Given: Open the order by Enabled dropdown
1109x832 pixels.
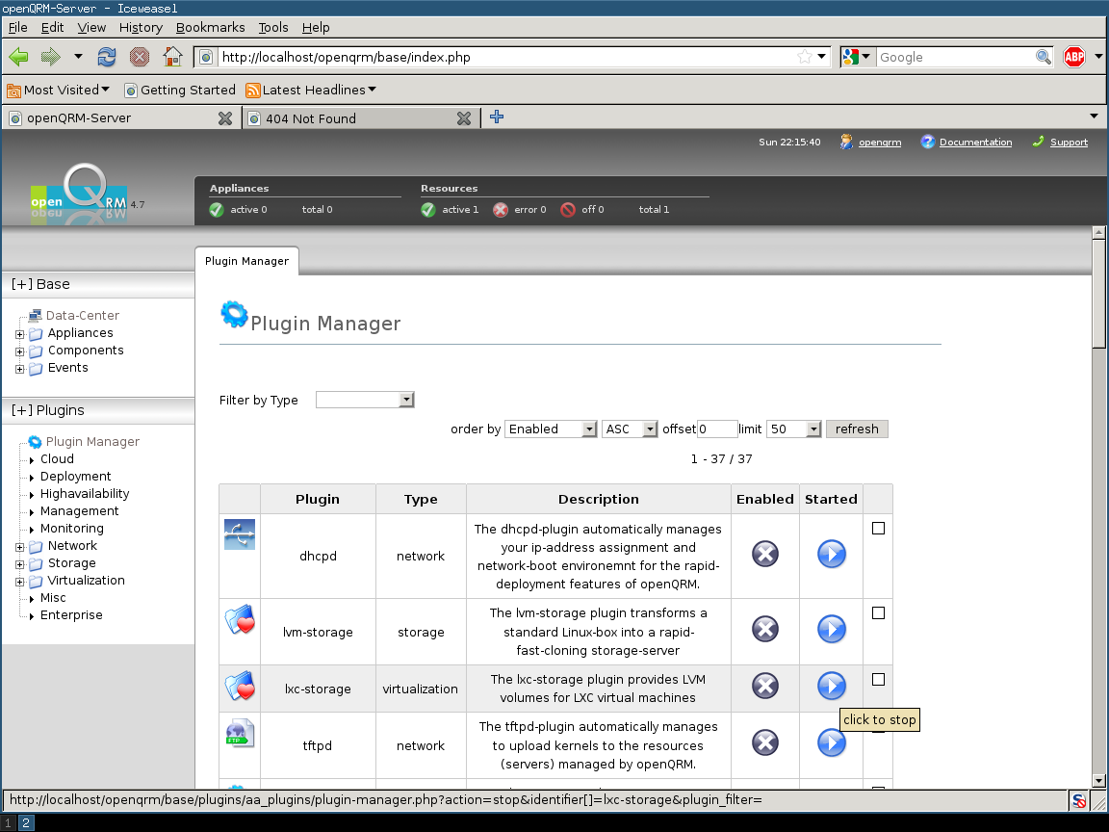Looking at the screenshot, I should [x=551, y=429].
